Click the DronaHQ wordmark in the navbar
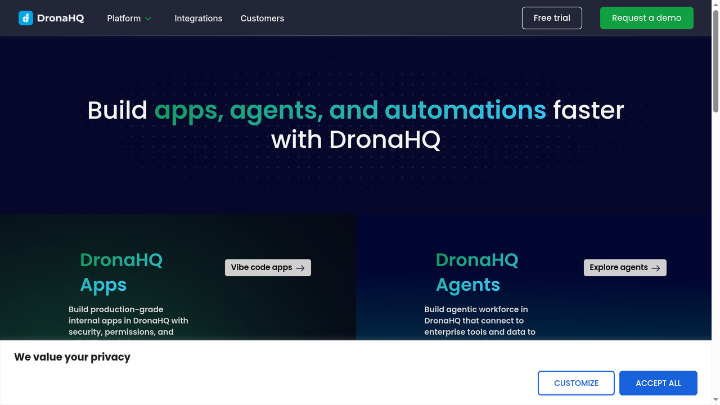Screen dimensions: 720x405 pos(61,18)
